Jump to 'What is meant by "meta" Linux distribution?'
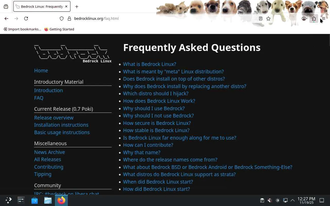Viewport: 330px width, 206px height. coord(173,72)
